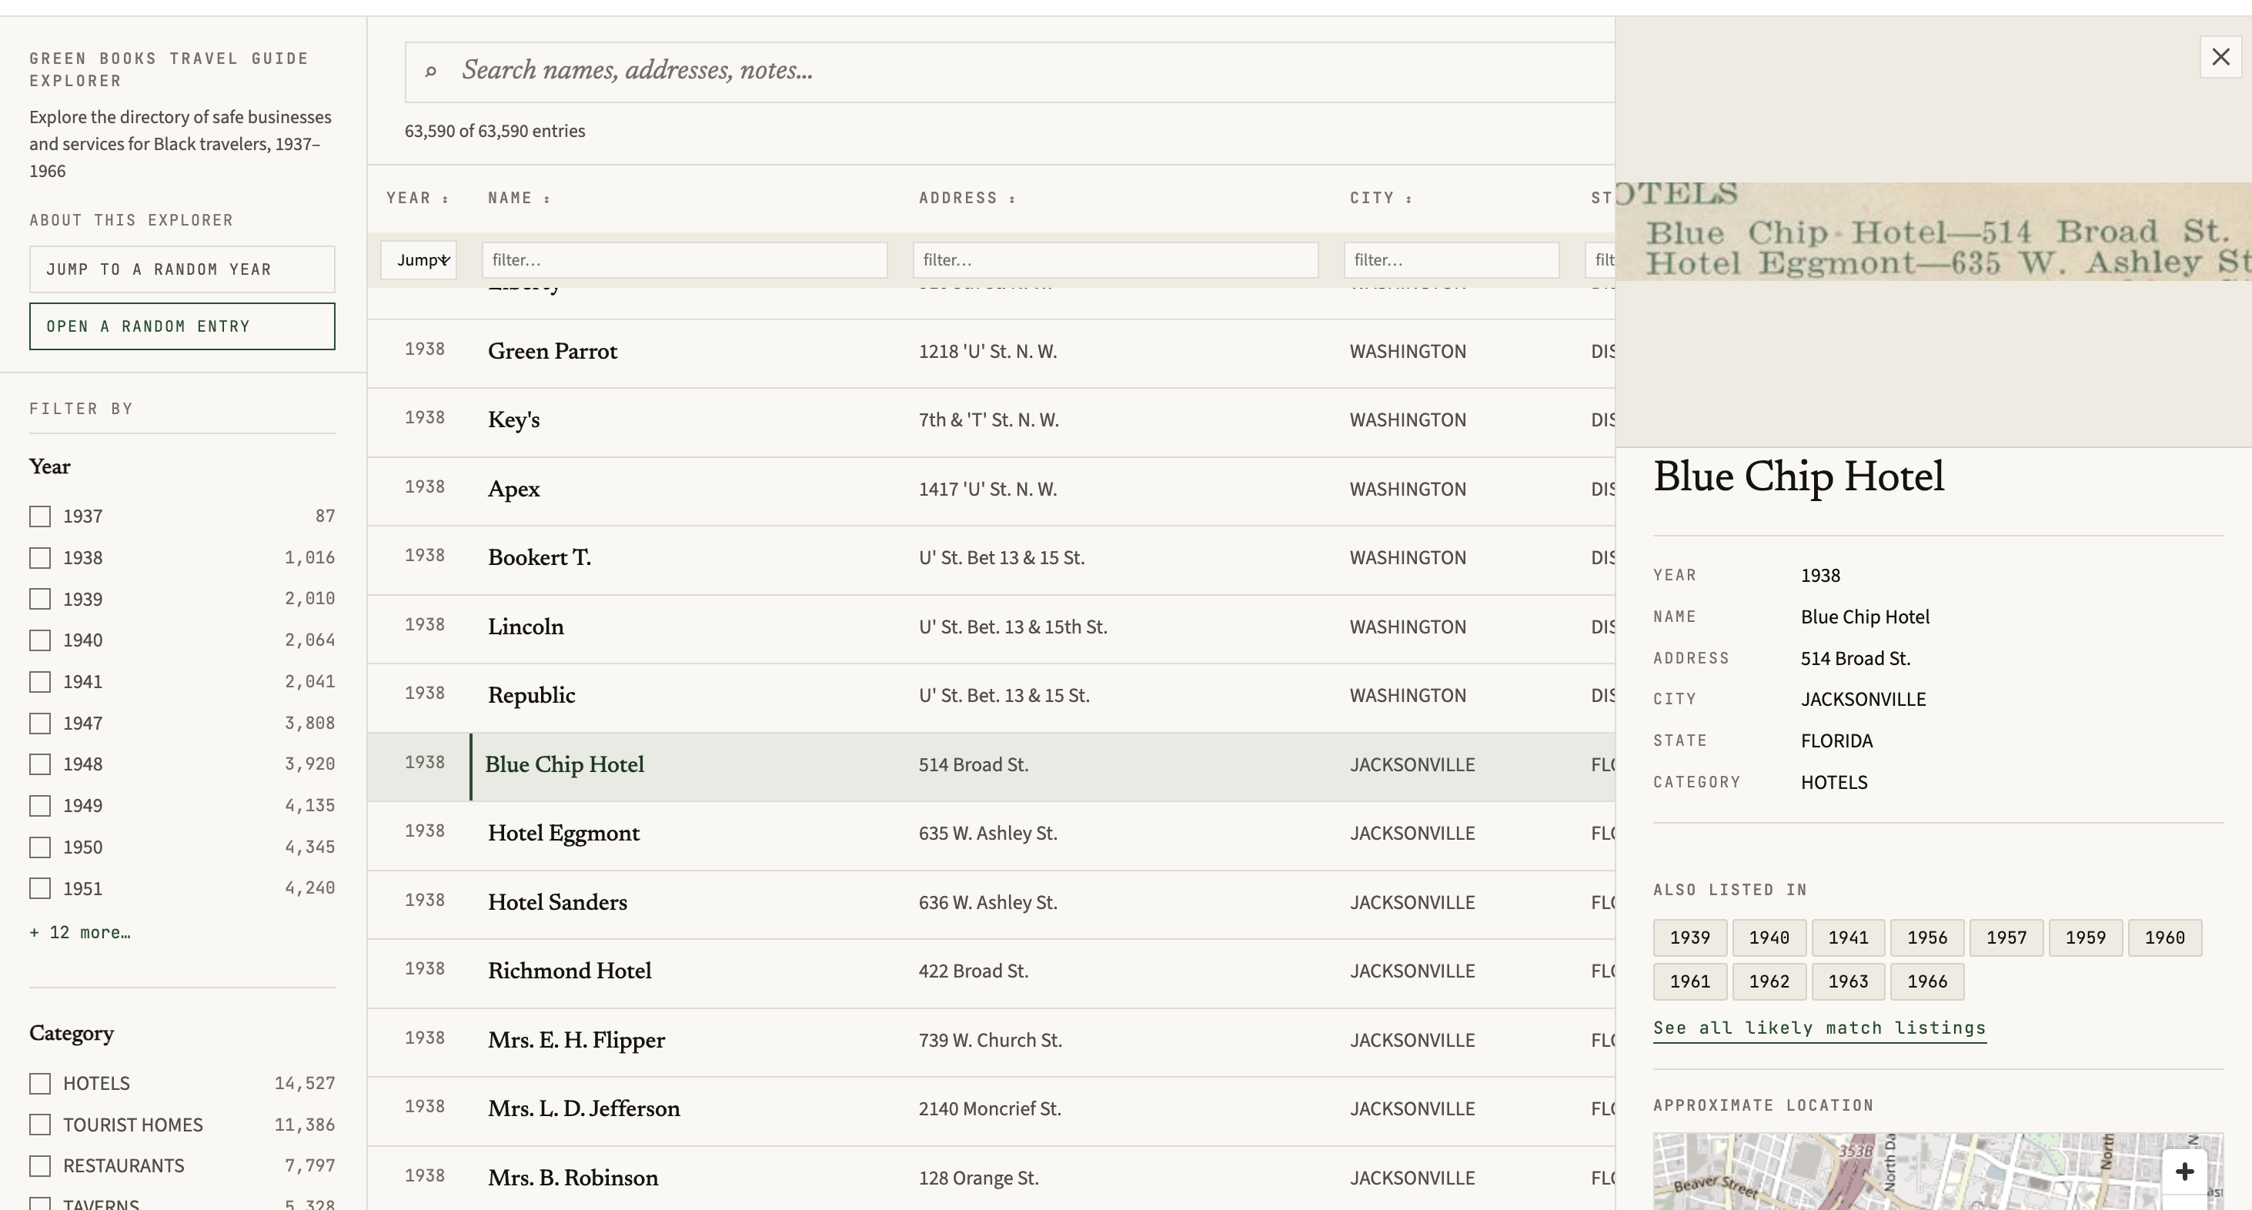This screenshot has width=2252, height=1210.
Task: Zoom in on the approximate location map
Action: (x=2184, y=1172)
